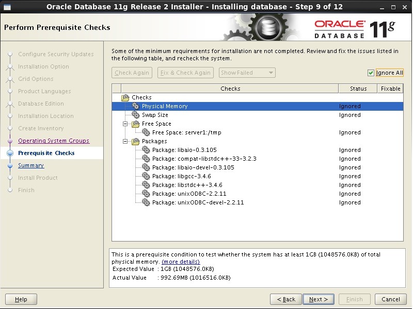Click the Checks root folder icon
The height and width of the screenshot is (309, 413).
coord(125,97)
